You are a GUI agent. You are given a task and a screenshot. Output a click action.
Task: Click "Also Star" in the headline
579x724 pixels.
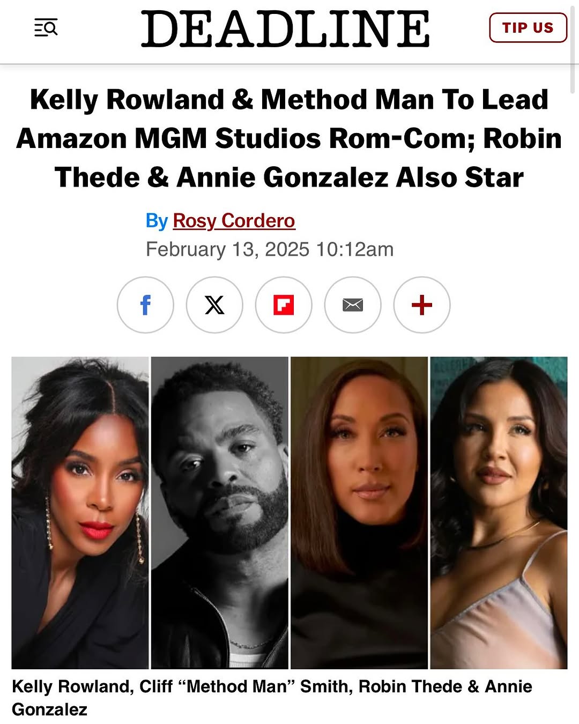[x=459, y=178]
